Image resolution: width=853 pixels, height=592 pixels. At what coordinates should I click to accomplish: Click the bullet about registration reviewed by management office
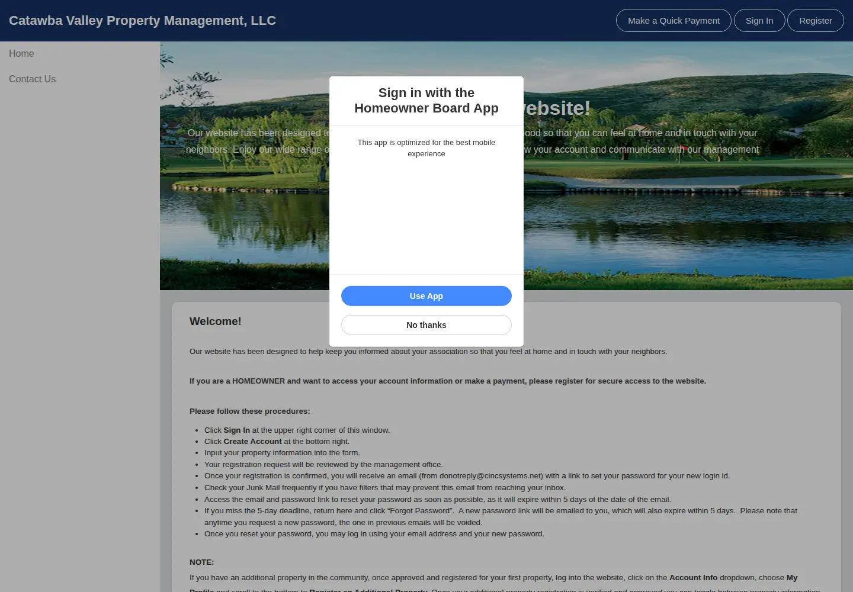[x=323, y=465]
